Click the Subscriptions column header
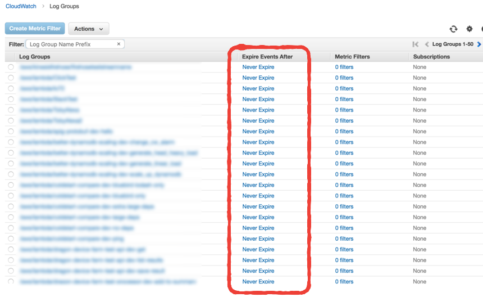 [431, 57]
